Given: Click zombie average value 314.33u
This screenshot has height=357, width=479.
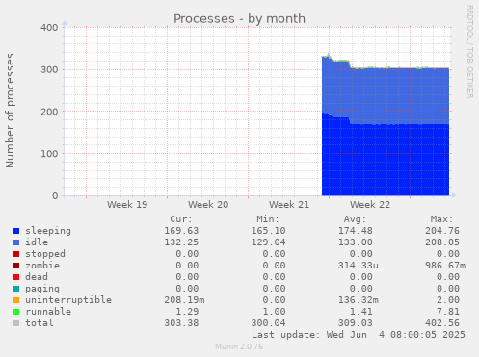Looking at the screenshot, I should coord(359,266).
